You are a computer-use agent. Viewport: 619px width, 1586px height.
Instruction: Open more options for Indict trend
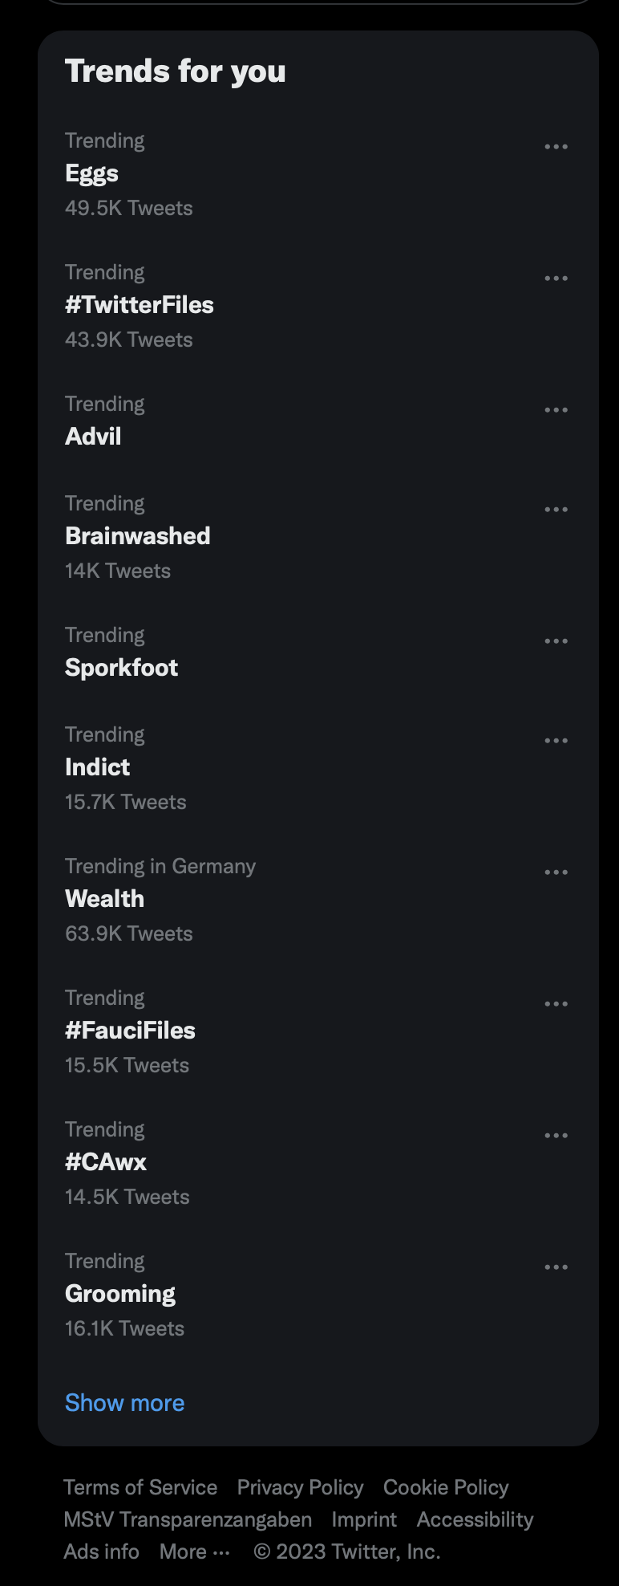point(556,741)
